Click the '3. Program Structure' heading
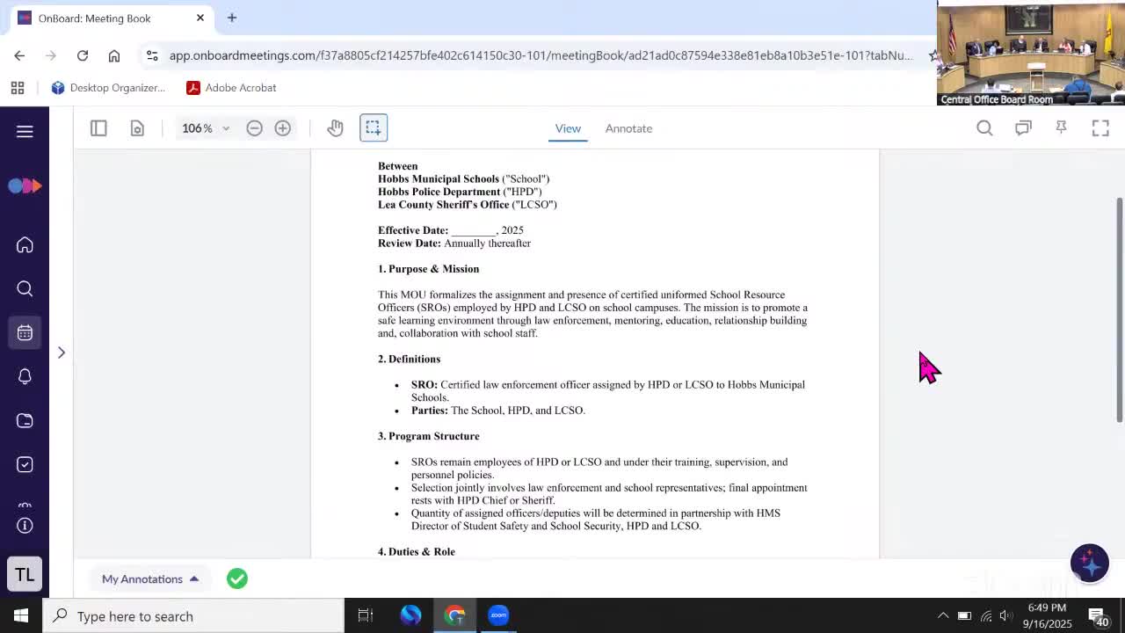The height and width of the screenshot is (633, 1125). (x=428, y=436)
